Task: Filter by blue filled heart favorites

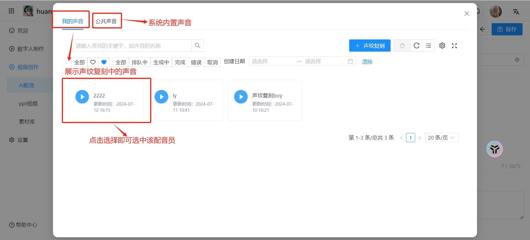Action: (x=104, y=62)
